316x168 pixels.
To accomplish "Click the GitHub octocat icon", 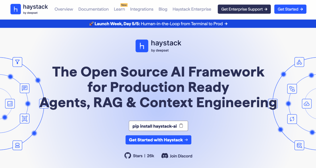I will click(x=127, y=156).
